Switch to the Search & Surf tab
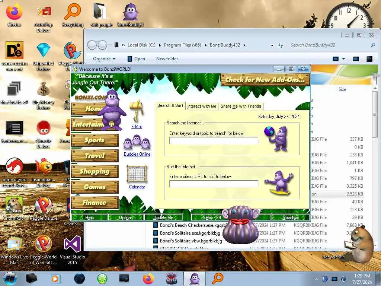The image size is (381, 286). pos(170,105)
